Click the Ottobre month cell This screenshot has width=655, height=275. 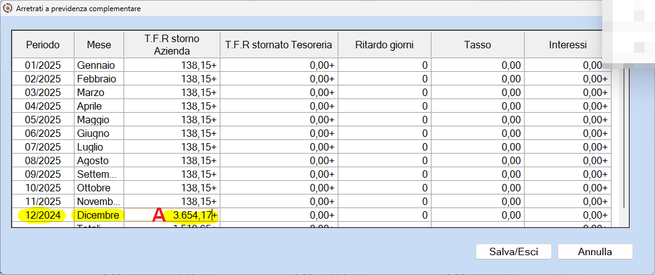[99, 188]
